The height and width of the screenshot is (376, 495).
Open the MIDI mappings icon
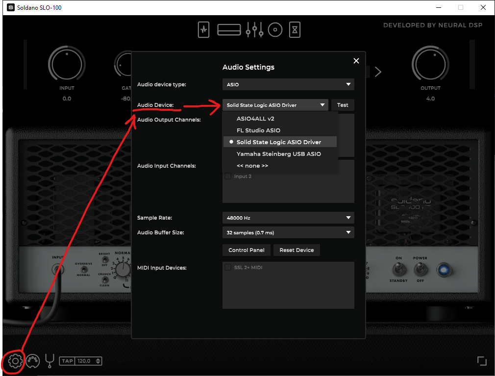pyautogui.click(x=32, y=361)
